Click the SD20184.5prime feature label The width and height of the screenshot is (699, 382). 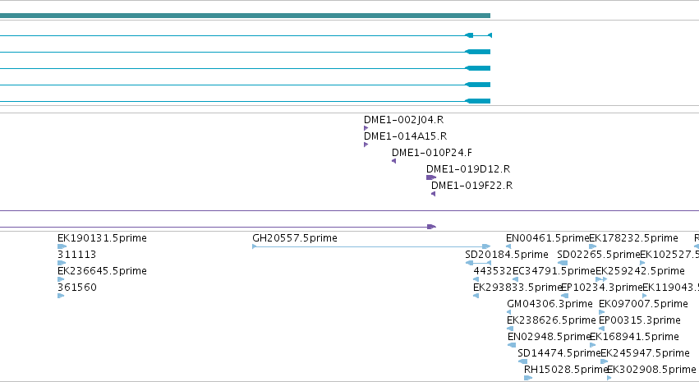[507, 255]
